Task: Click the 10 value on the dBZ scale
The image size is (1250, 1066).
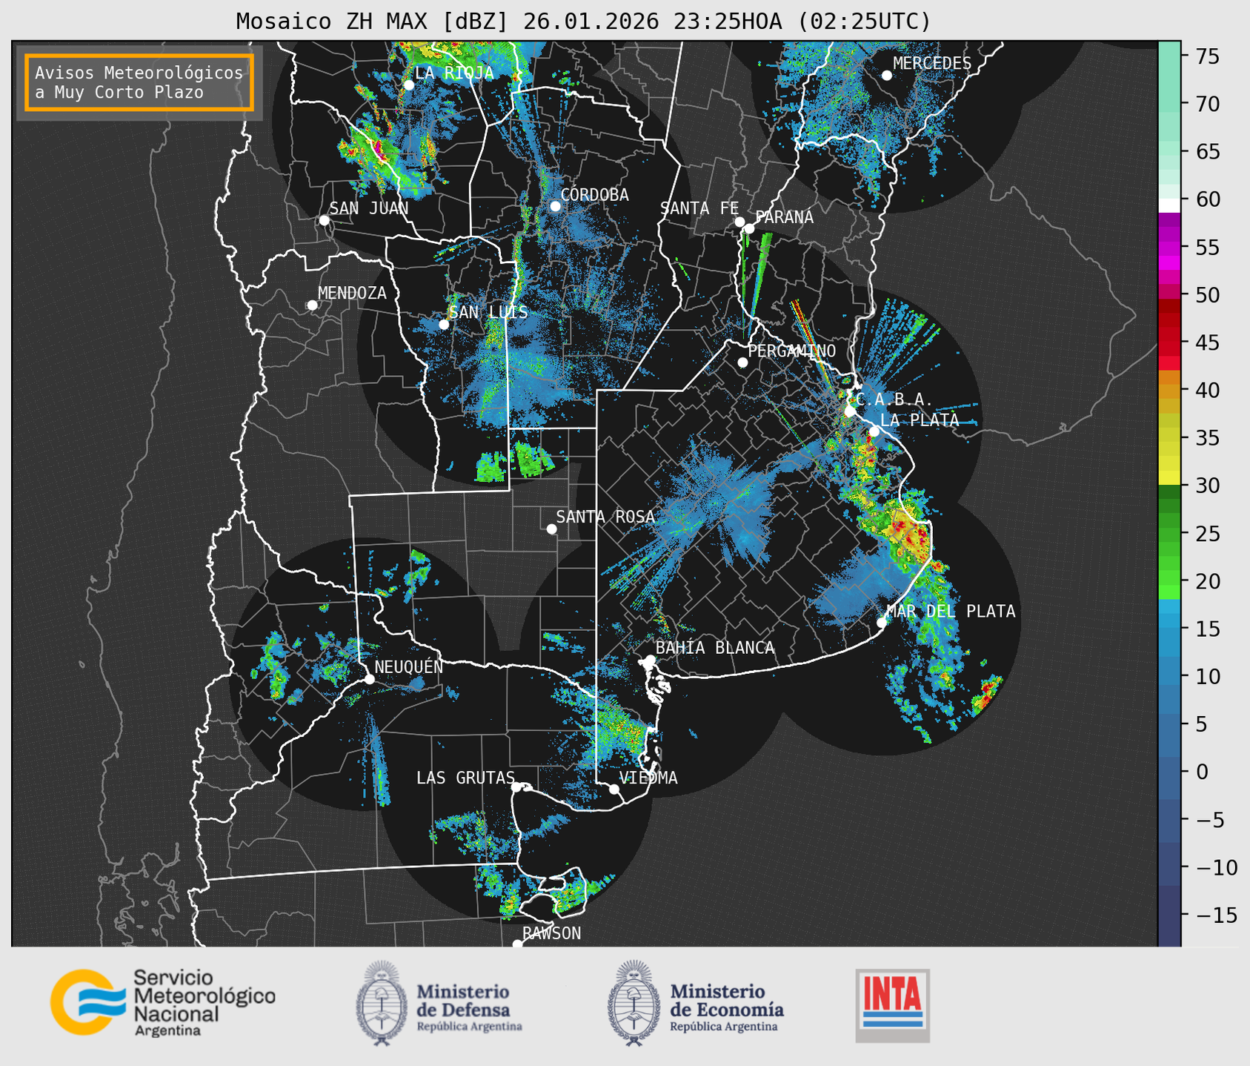Action: pyautogui.click(x=1207, y=676)
